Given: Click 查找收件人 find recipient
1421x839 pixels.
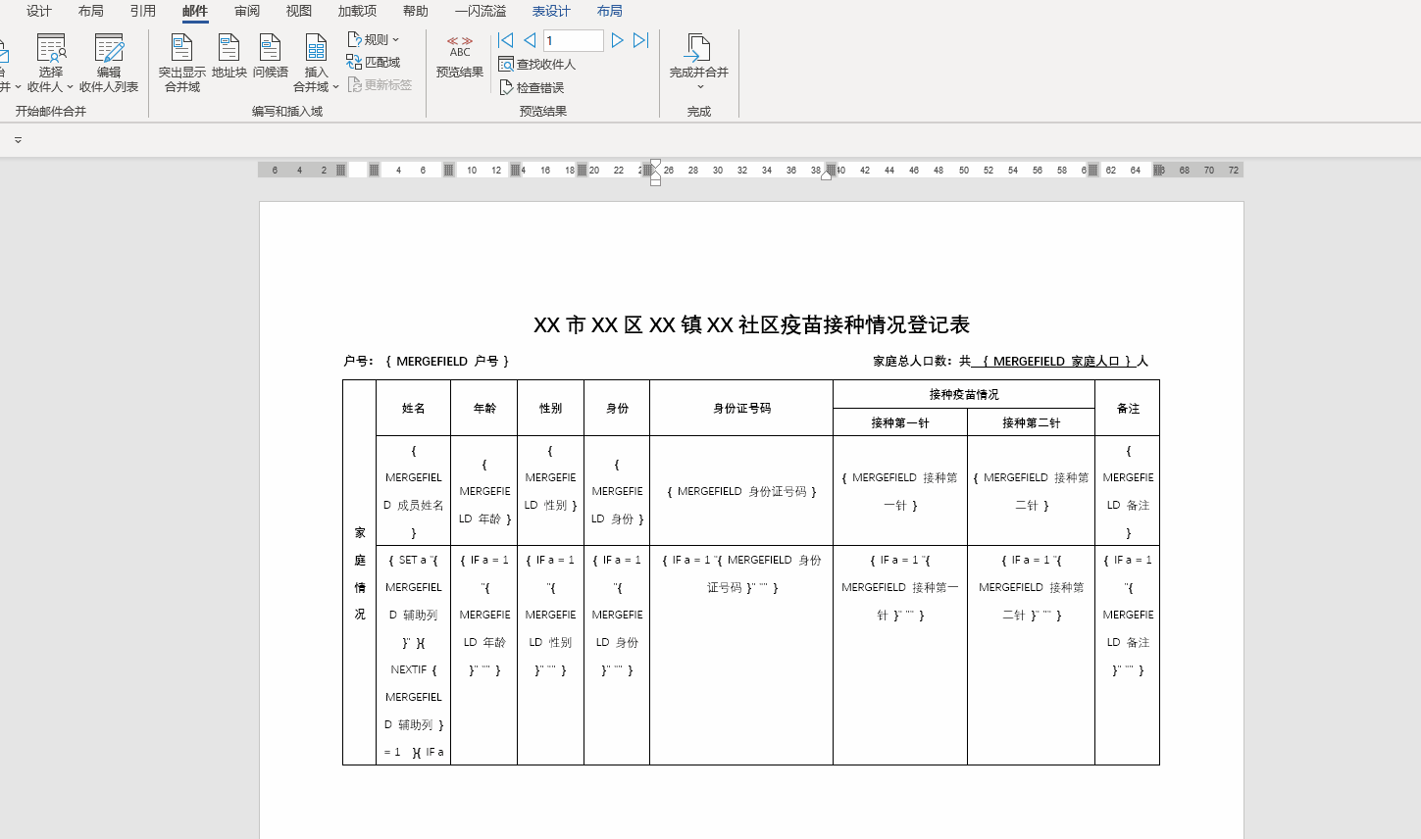Looking at the screenshot, I should tap(536, 64).
